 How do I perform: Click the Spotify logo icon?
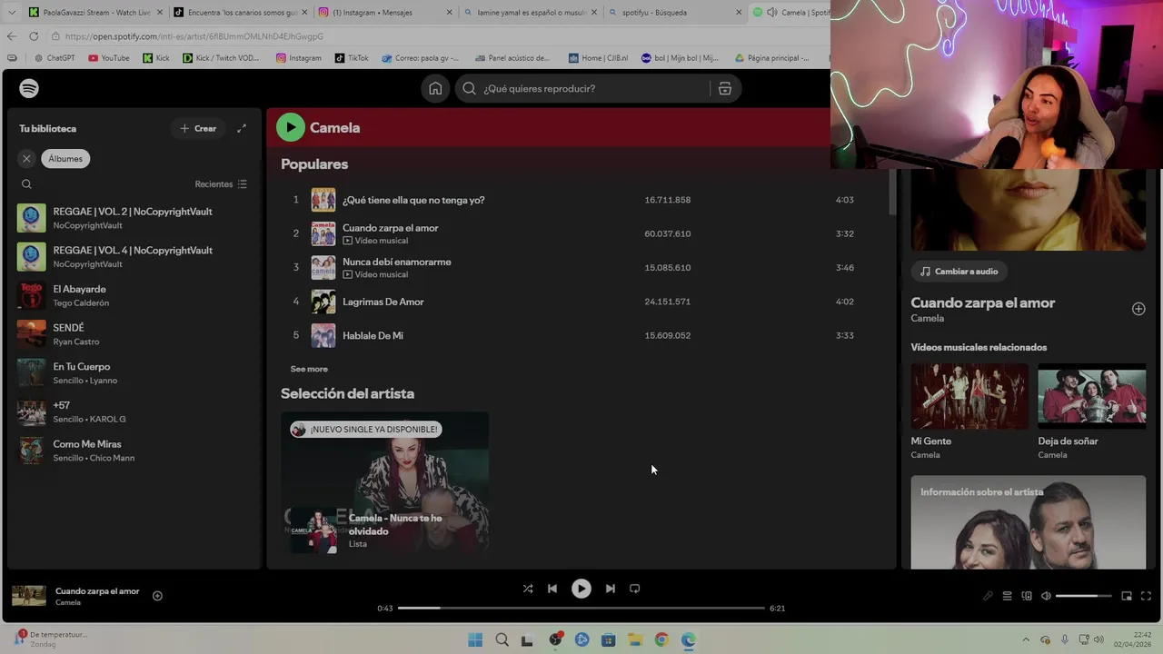[x=29, y=88]
